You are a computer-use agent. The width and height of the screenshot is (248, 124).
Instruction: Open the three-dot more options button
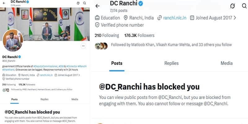(83, 46)
